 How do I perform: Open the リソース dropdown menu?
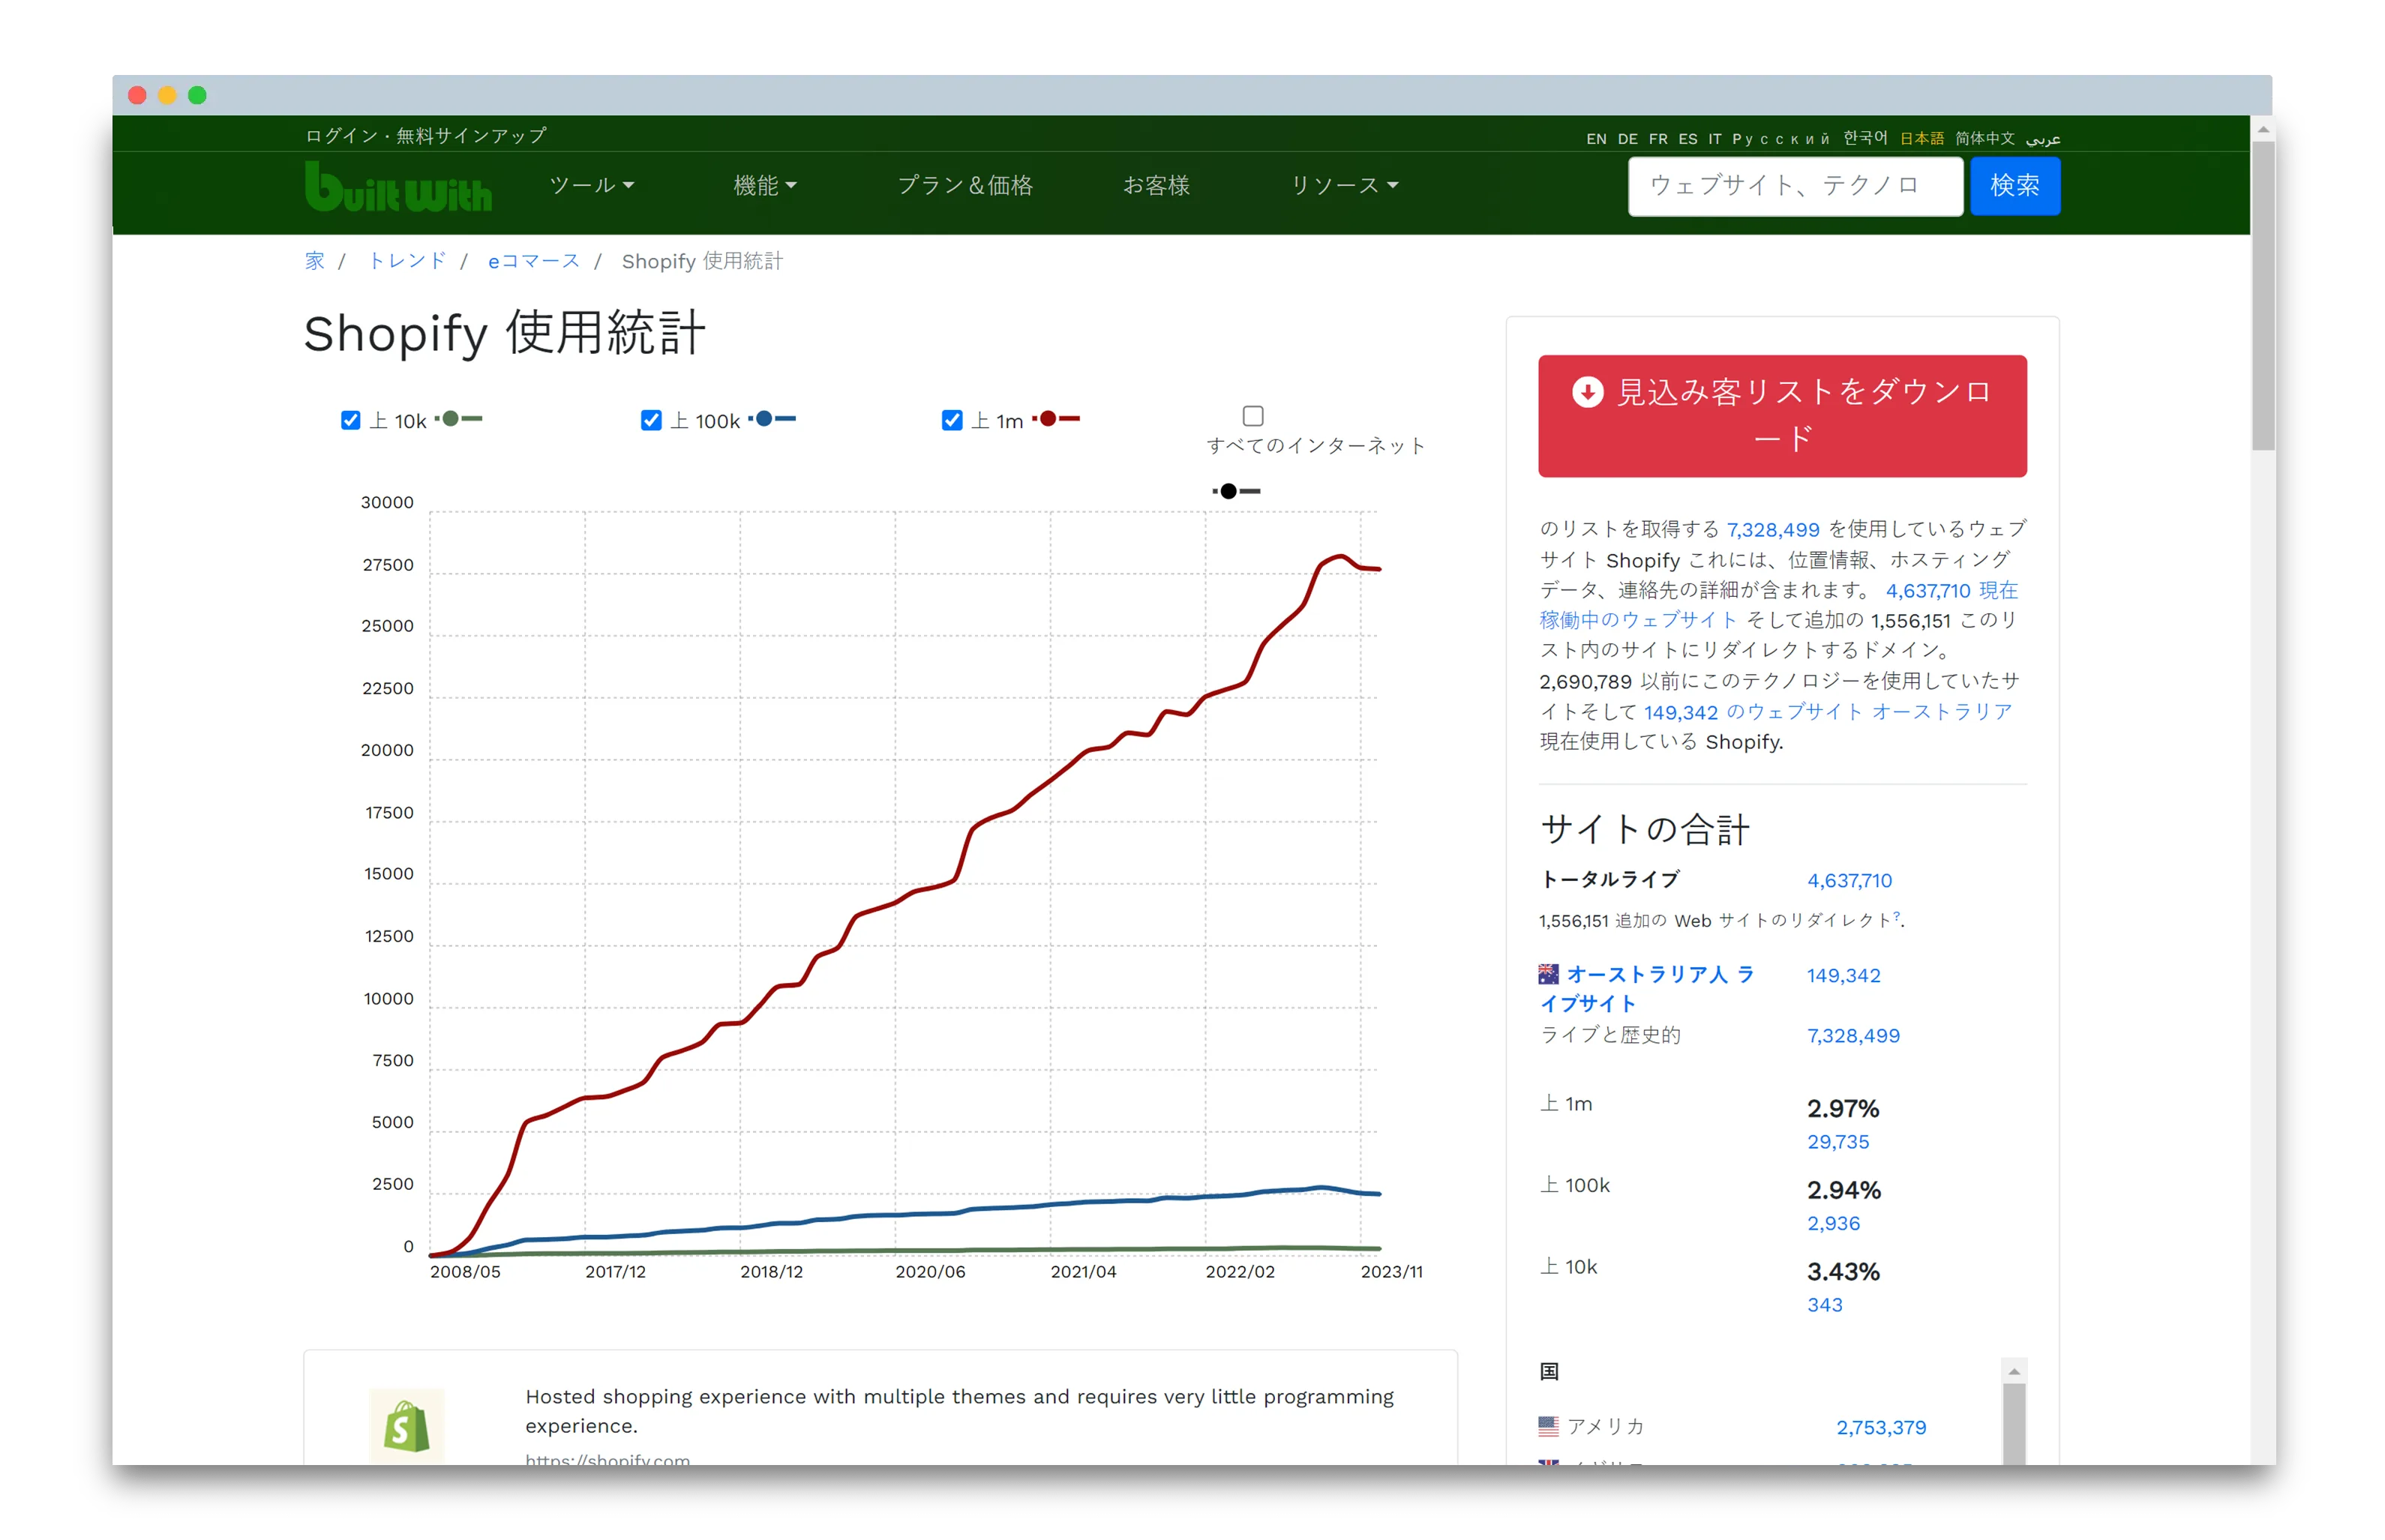[x=1344, y=185]
